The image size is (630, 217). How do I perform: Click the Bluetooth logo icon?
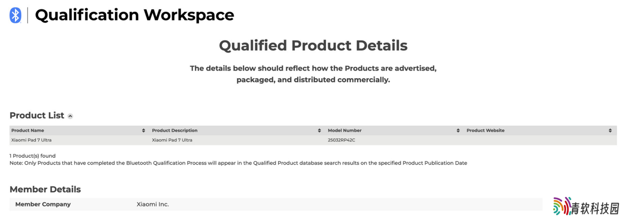[15, 15]
